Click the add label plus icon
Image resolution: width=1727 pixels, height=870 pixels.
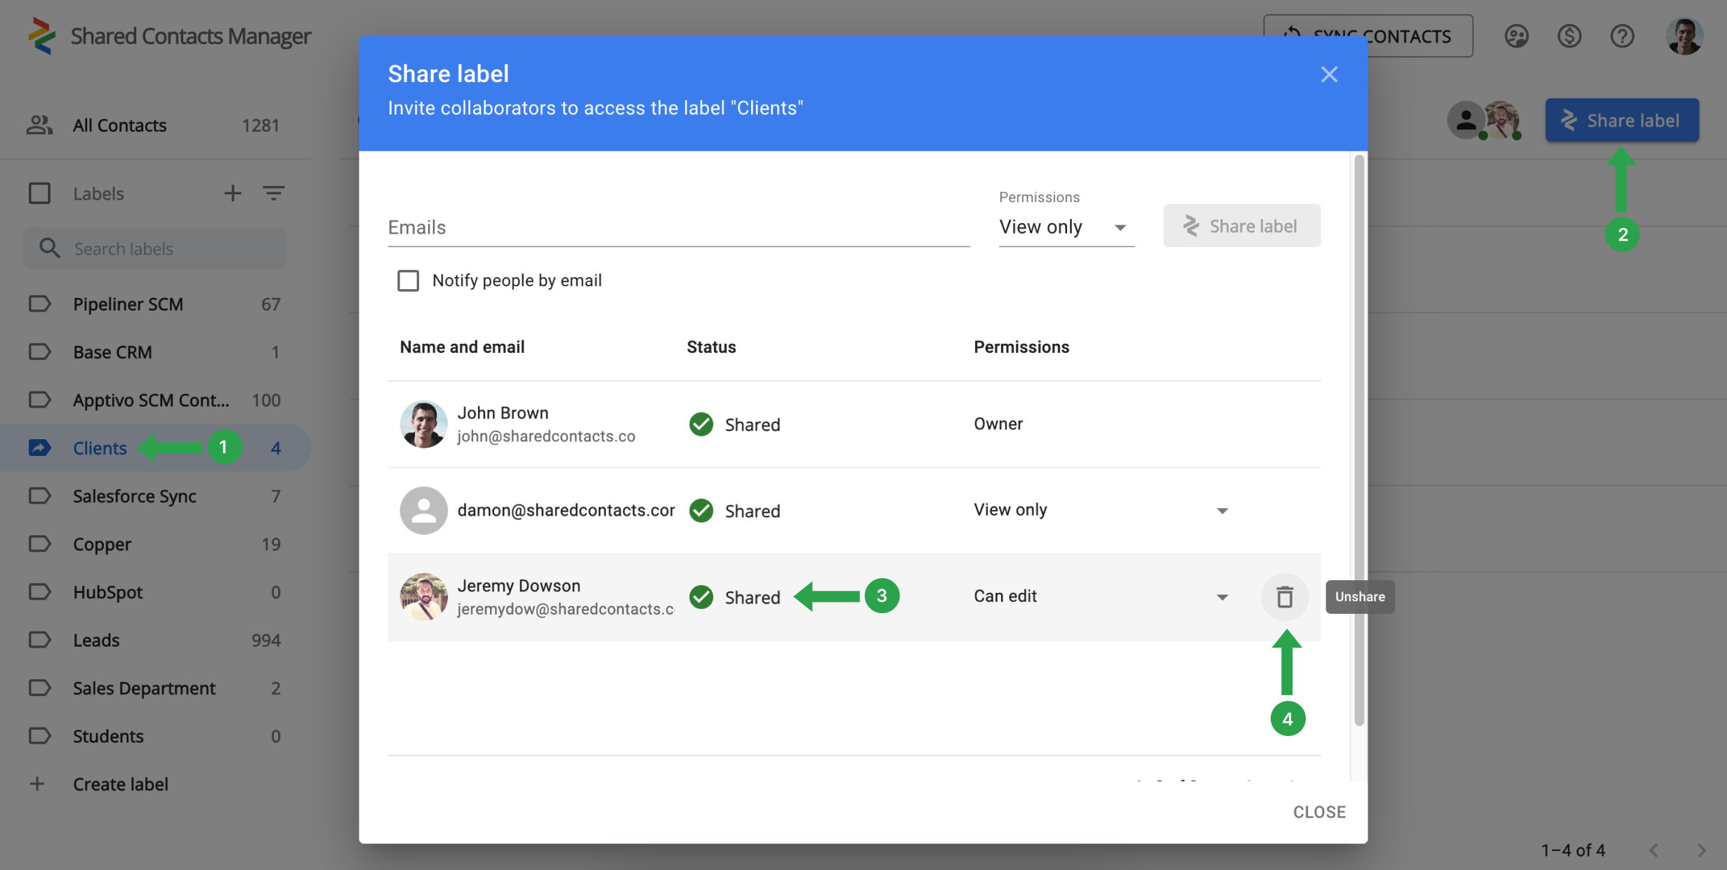232,193
